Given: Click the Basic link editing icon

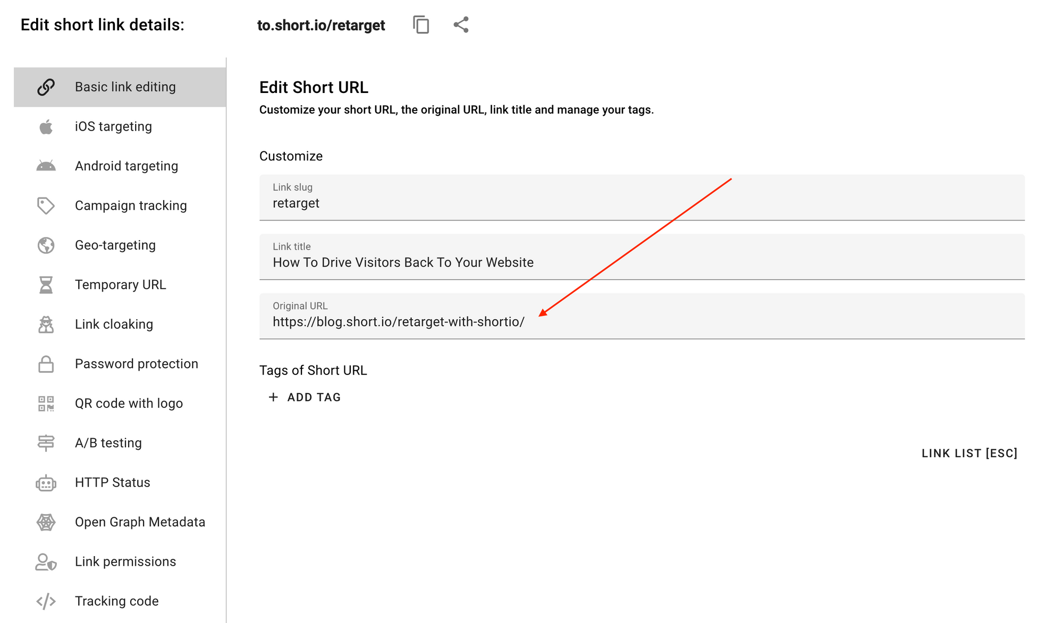Looking at the screenshot, I should (x=47, y=88).
